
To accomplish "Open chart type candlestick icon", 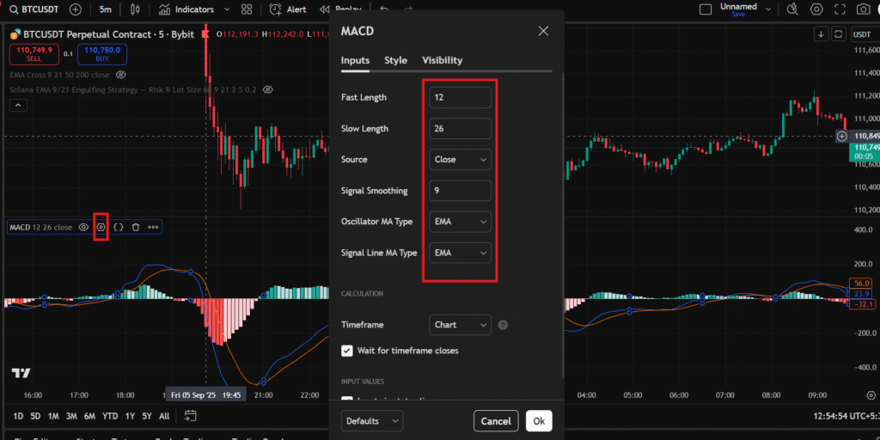I will tap(134, 9).
